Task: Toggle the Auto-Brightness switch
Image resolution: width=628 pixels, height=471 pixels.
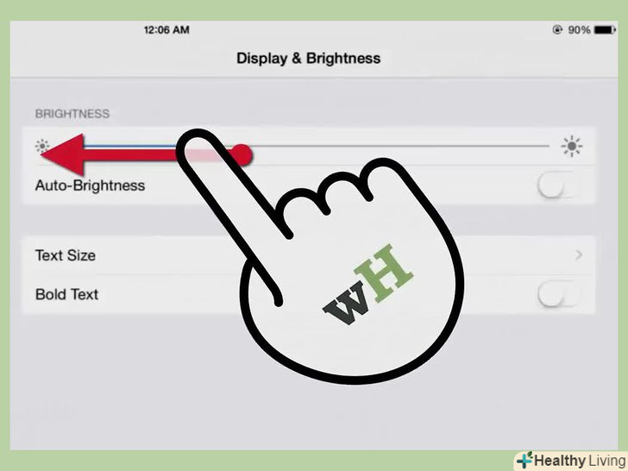Action: [x=559, y=185]
